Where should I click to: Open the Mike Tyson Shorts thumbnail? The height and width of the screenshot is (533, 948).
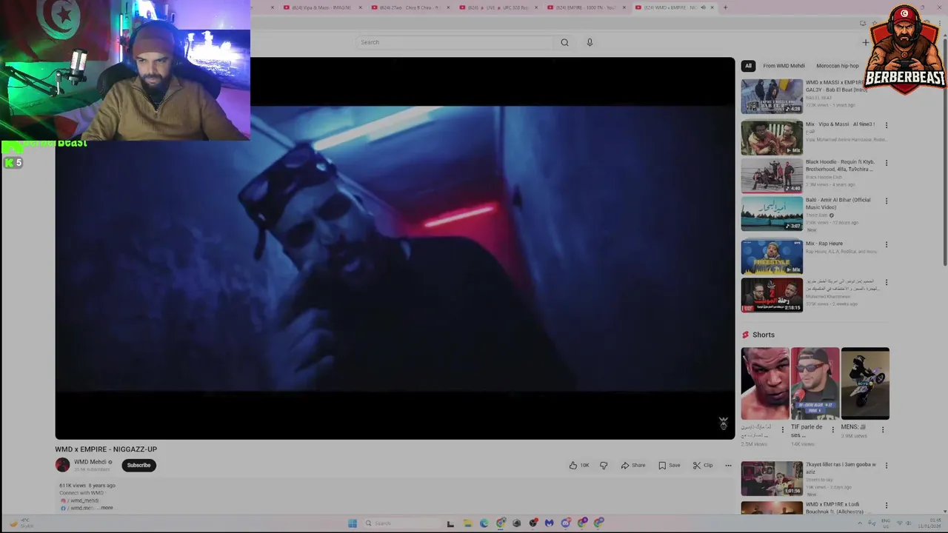765,383
